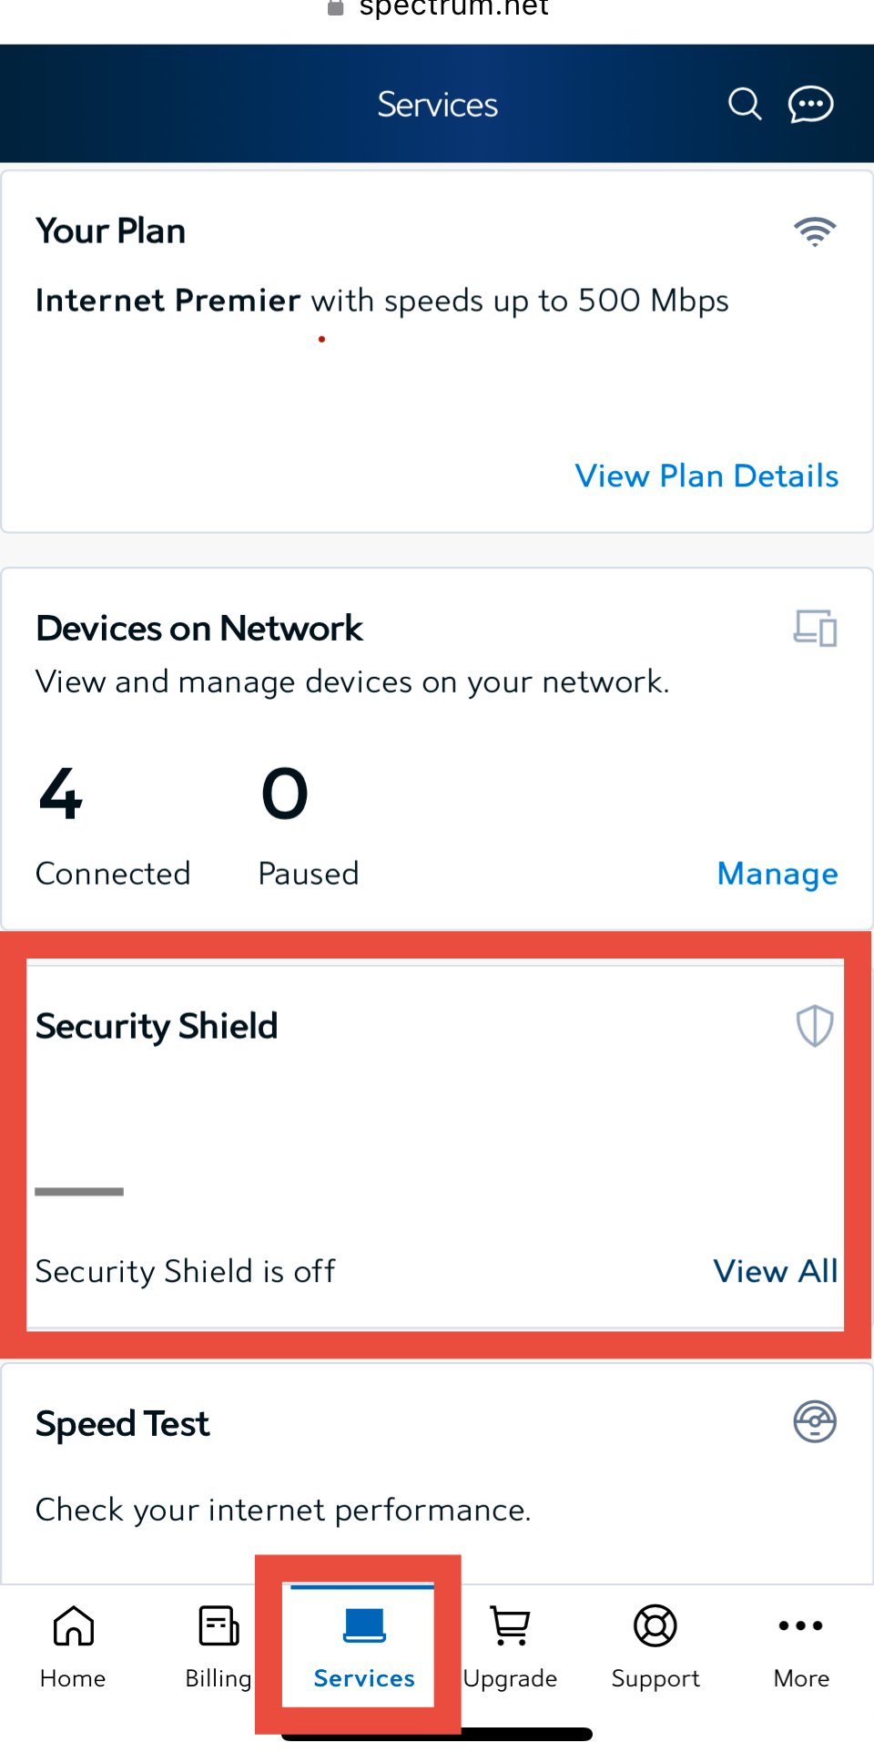Tap the 4 Connected devices count
This screenshot has height=1763, width=874.
point(62,794)
